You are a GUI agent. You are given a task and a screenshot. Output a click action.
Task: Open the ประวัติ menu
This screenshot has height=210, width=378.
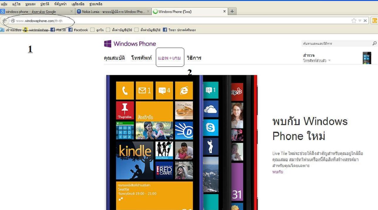45,4
